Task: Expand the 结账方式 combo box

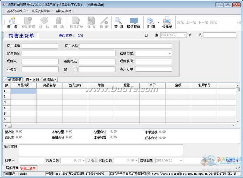Action: [169, 54]
